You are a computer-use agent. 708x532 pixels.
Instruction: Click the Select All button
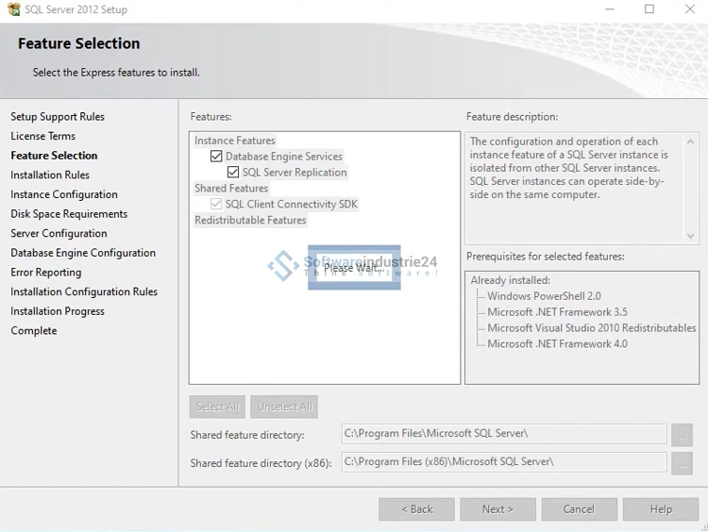(x=217, y=407)
